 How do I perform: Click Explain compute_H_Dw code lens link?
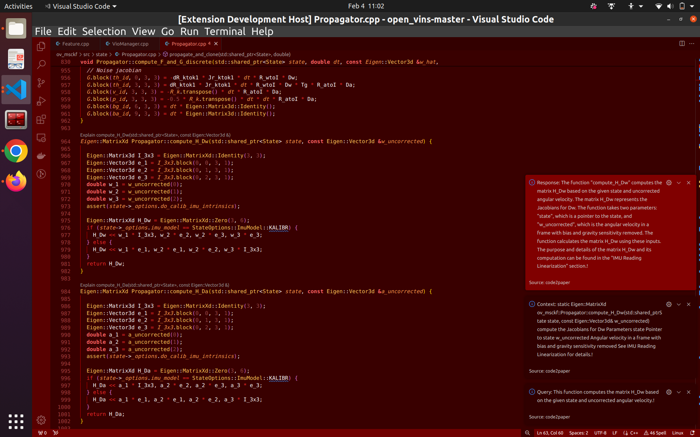(x=155, y=135)
